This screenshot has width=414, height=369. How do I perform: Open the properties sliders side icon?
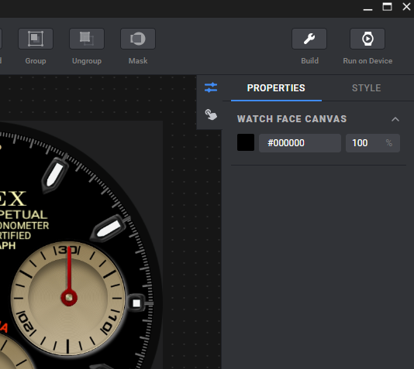click(x=211, y=87)
